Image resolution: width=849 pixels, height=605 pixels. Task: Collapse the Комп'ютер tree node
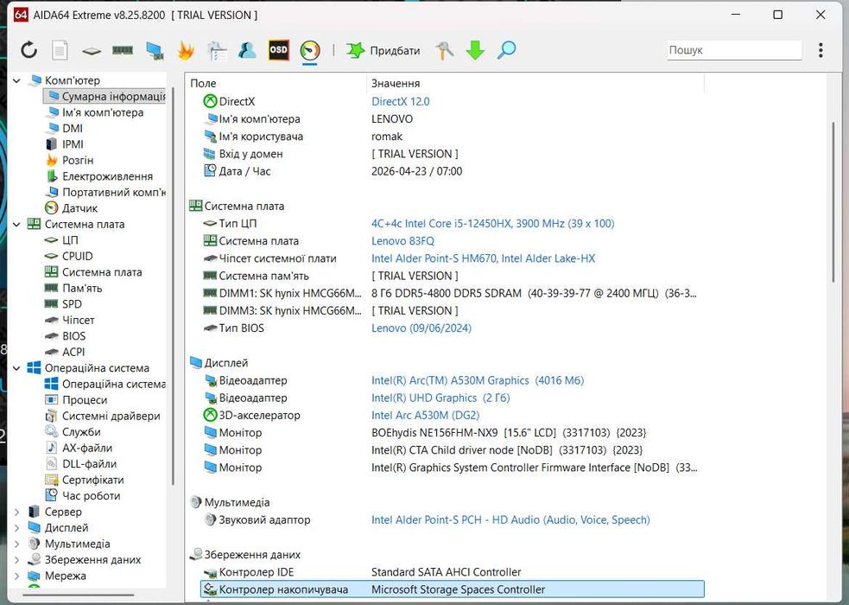click(16, 80)
